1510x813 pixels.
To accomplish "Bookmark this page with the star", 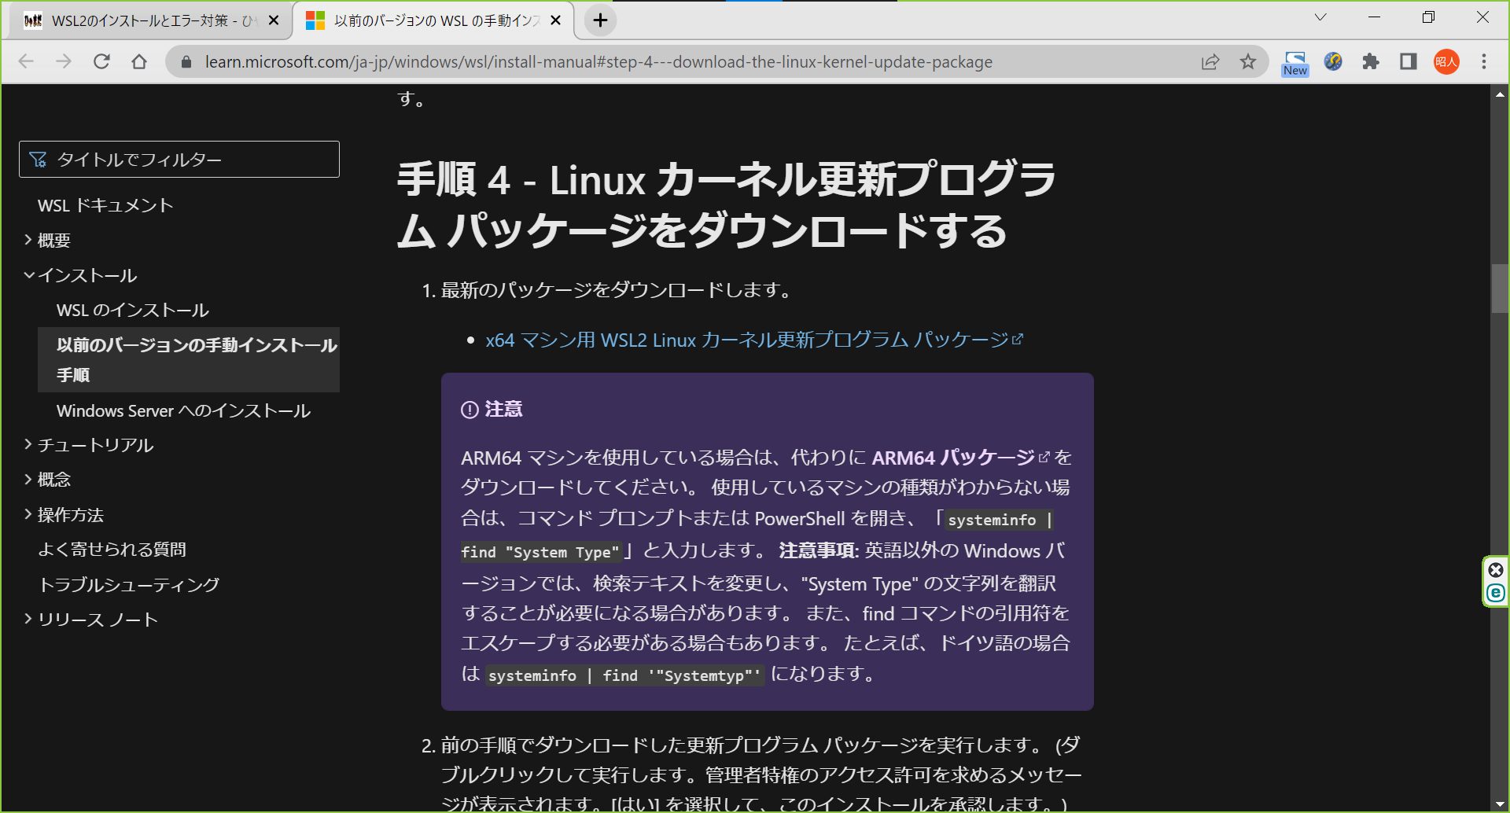I will (x=1248, y=61).
